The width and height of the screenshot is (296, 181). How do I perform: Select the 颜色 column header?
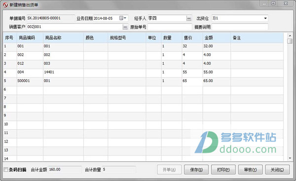[96, 38]
